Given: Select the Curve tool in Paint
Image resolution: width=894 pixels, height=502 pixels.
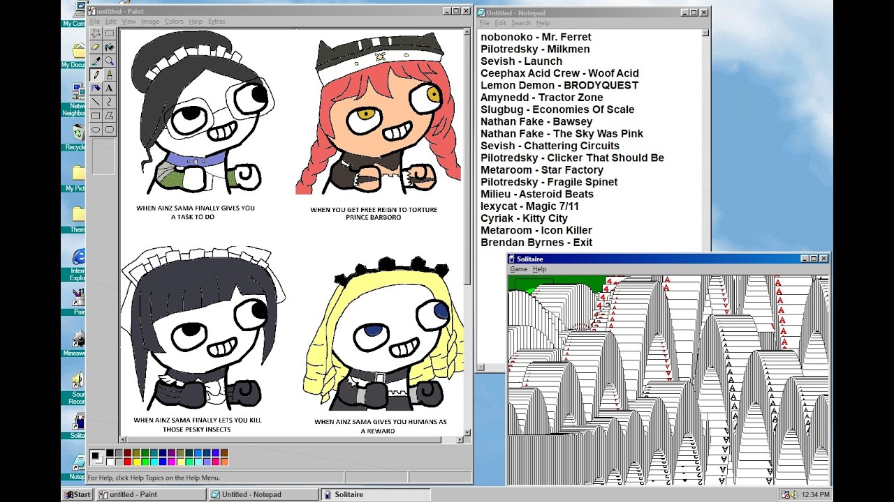Looking at the screenshot, I should (x=110, y=102).
